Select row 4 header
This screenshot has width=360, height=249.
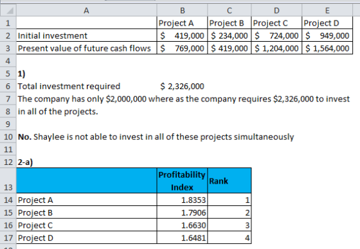(8, 61)
